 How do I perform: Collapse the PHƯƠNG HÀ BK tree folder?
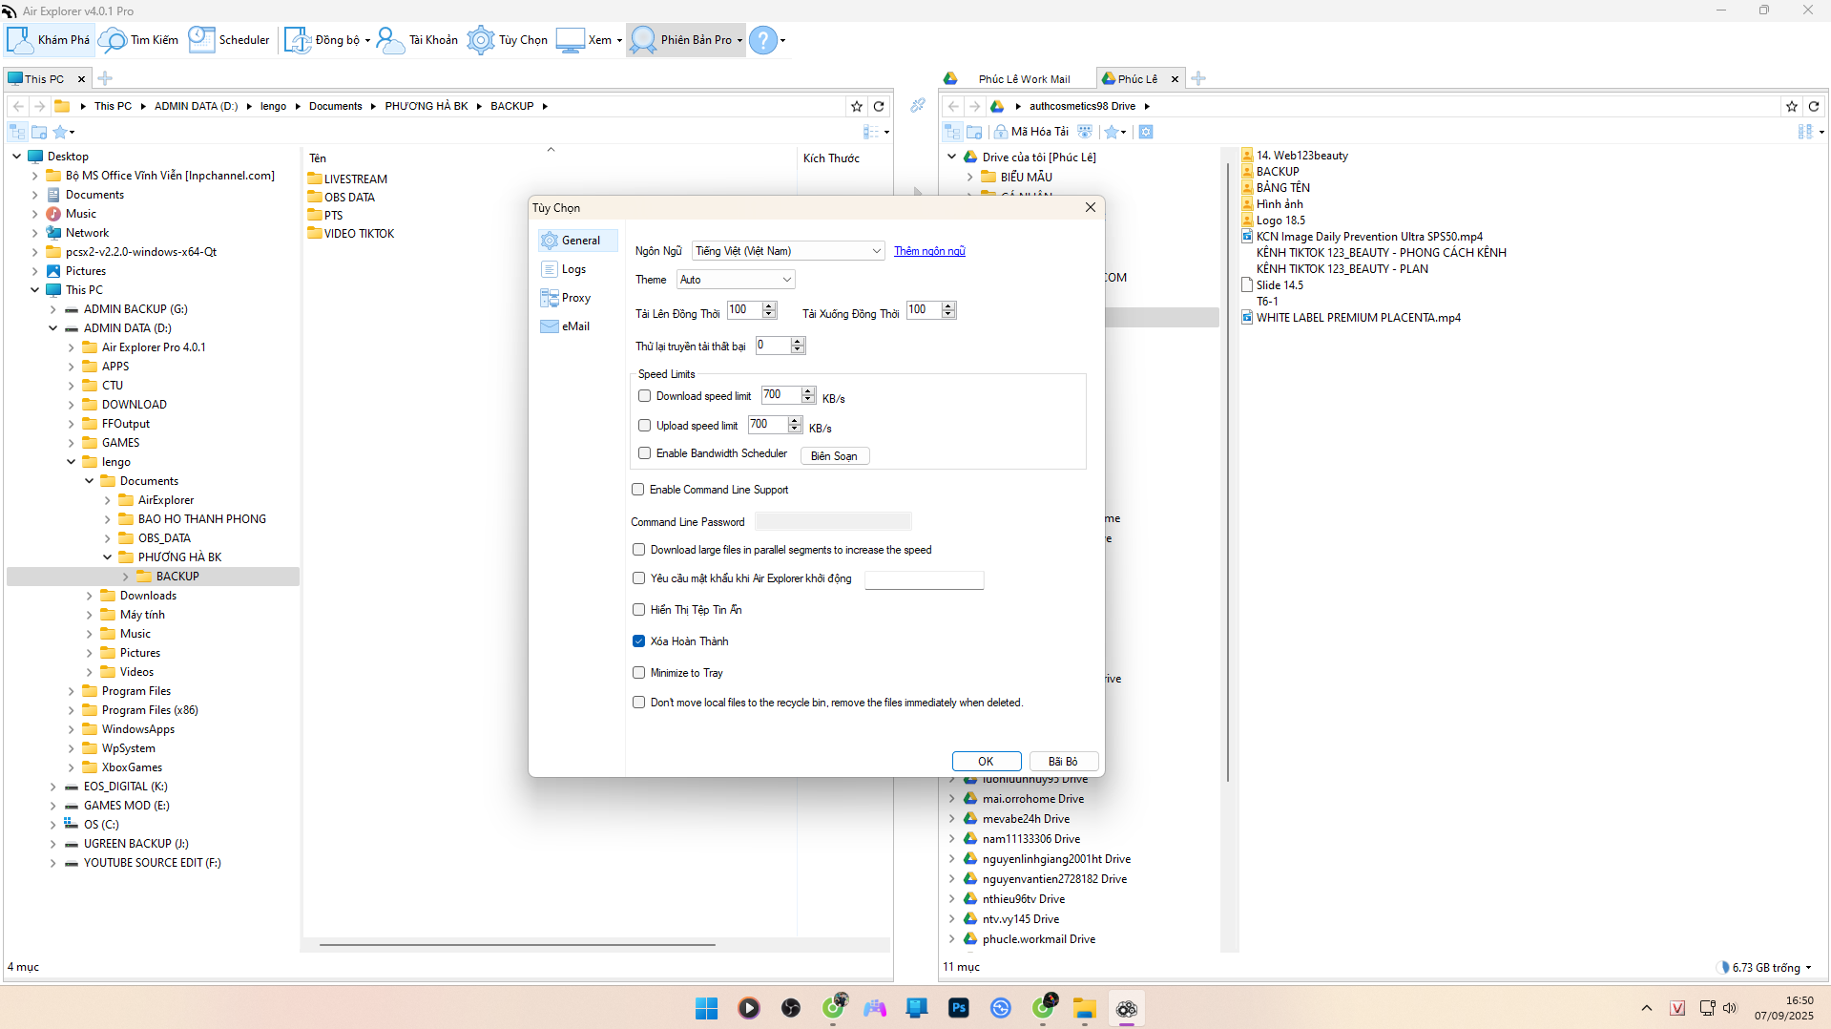tap(108, 557)
